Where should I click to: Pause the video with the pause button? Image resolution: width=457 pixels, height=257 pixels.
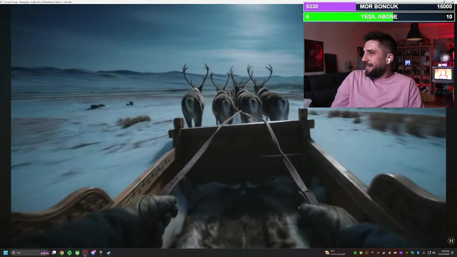coord(451,241)
